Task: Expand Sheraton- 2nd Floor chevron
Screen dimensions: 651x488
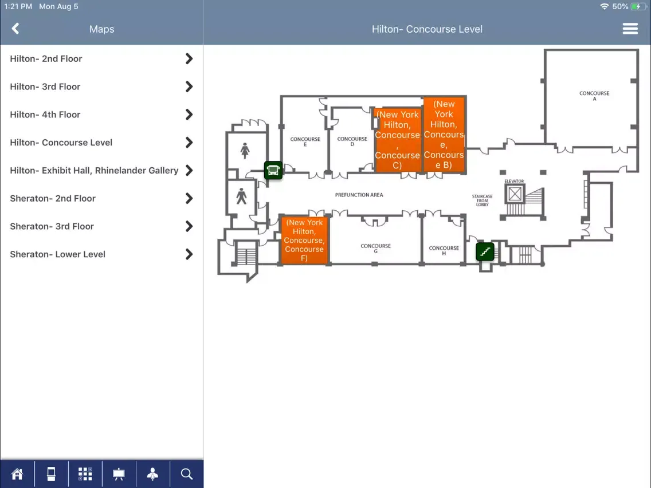Action: pos(189,198)
